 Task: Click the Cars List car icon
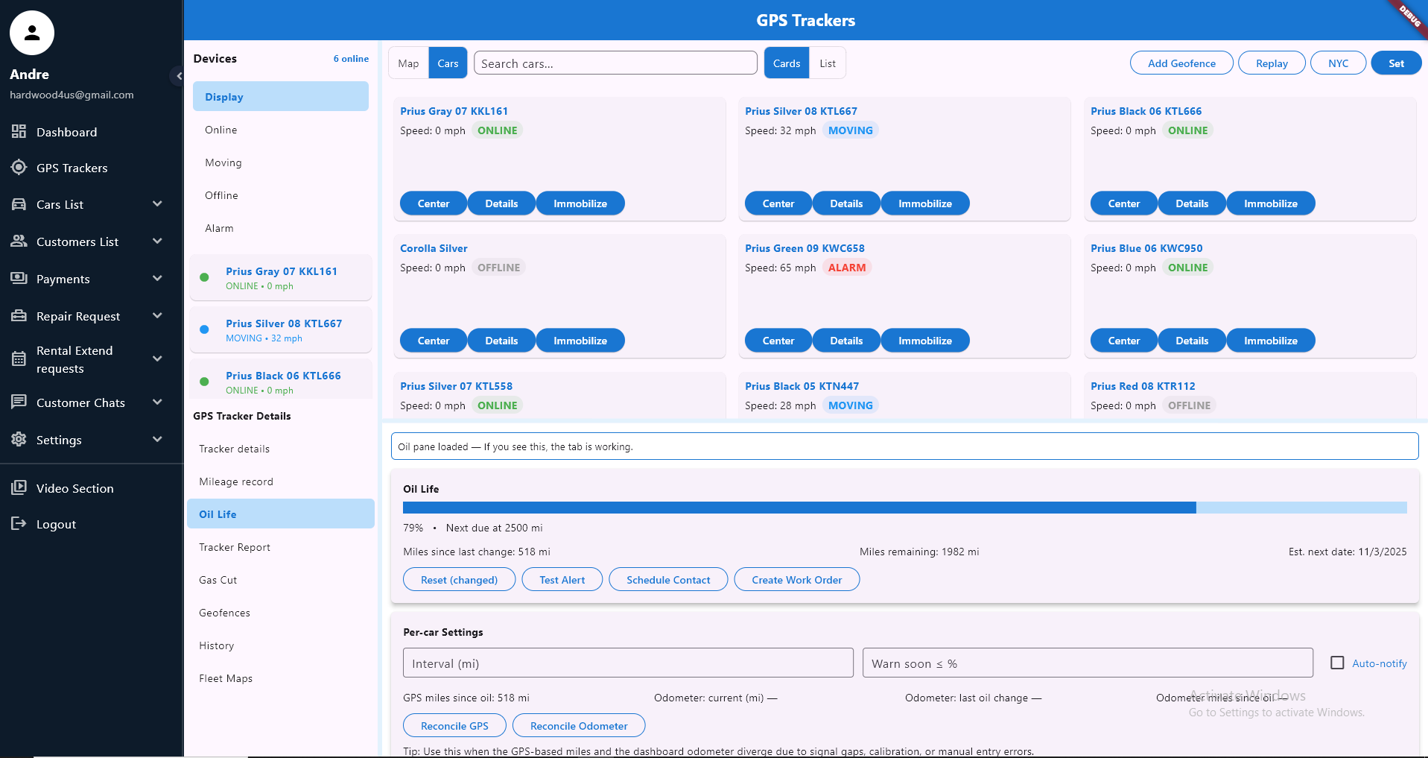19,204
